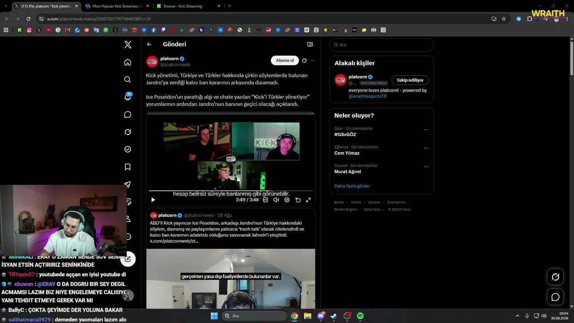Screen dimensions: 574x323
Task: Open the Cem Yılmaz trend
Action: pyautogui.click(x=347, y=153)
